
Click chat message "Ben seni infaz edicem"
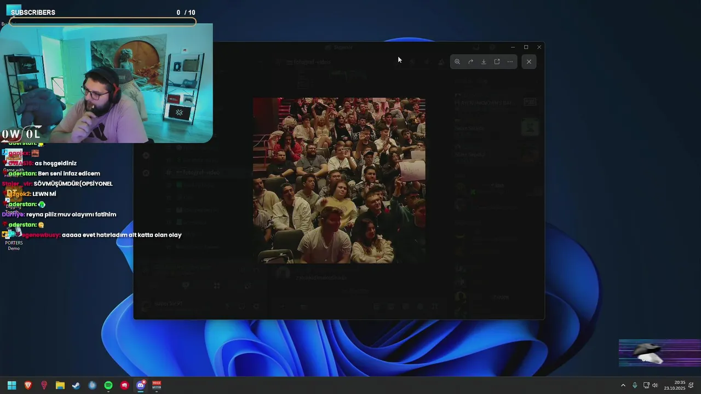69,173
